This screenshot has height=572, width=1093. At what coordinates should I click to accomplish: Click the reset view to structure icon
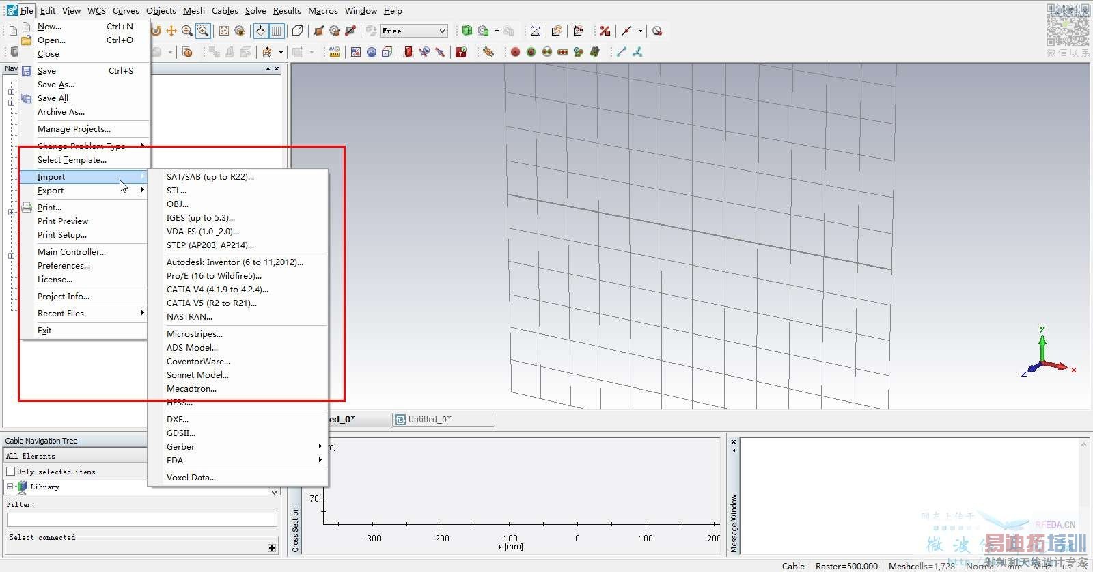pyautogui.click(x=224, y=31)
